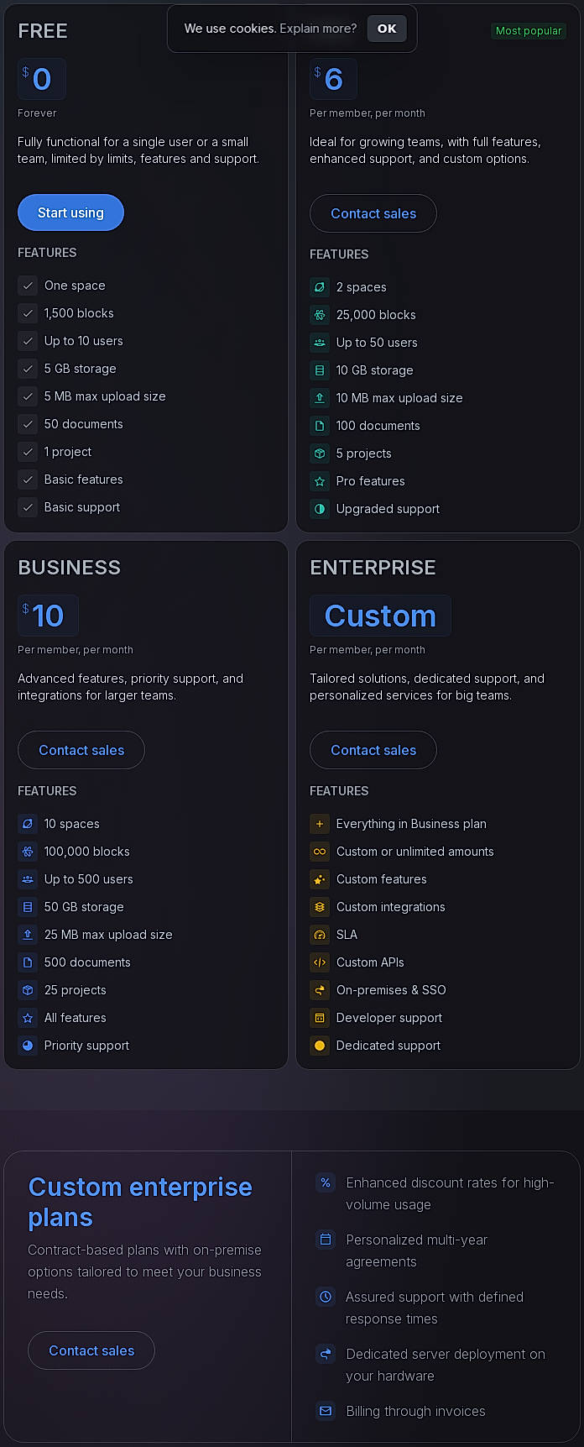Click the users icon next to Up to 500 users
Viewport: 584px width, 1447px height.
(x=28, y=879)
